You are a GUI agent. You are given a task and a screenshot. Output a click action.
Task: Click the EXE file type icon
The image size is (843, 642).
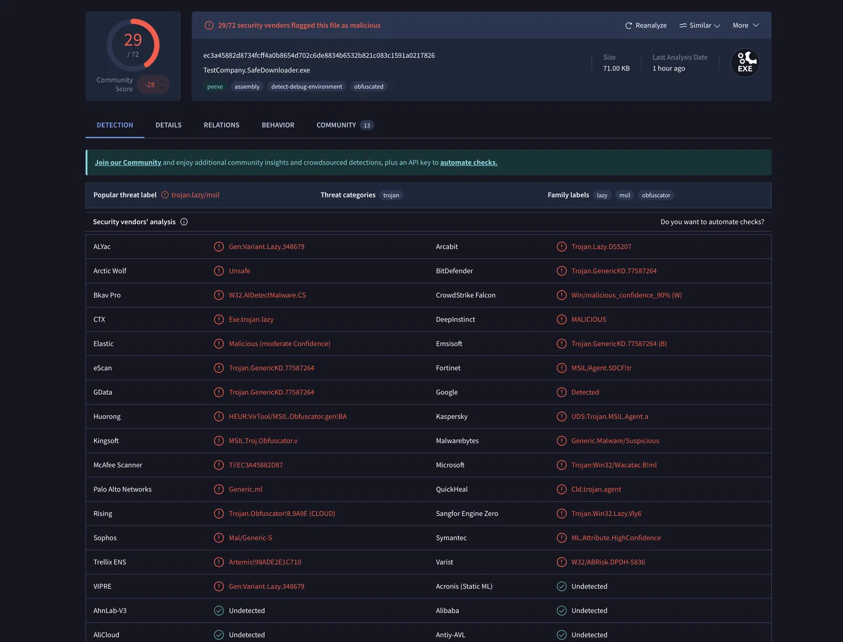(x=745, y=63)
